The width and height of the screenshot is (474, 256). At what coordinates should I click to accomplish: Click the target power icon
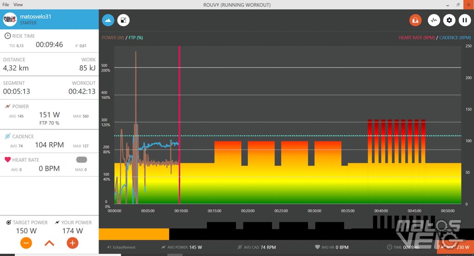[x=9, y=222]
